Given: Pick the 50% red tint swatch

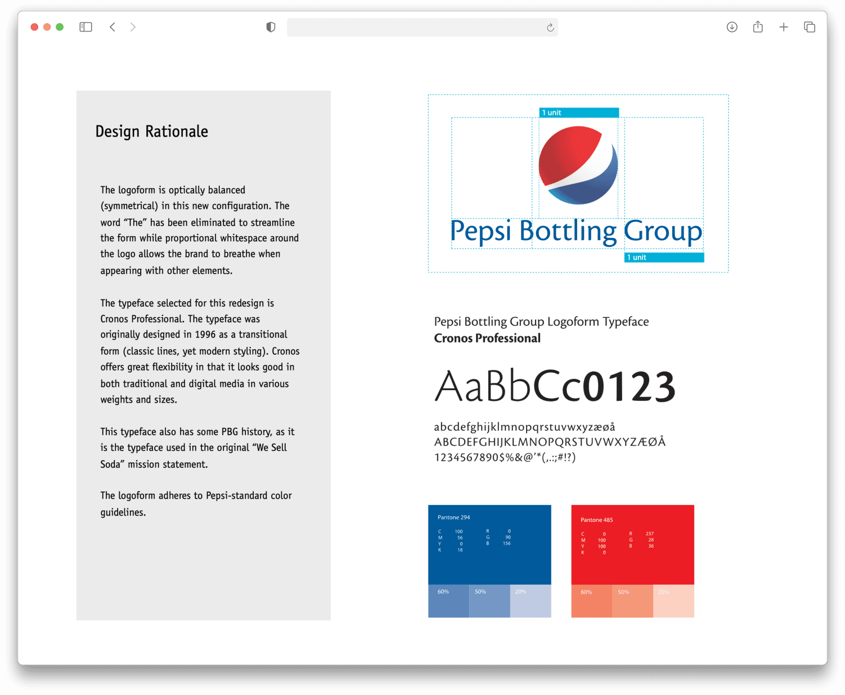Looking at the screenshot, I should [x=632, y=601].
